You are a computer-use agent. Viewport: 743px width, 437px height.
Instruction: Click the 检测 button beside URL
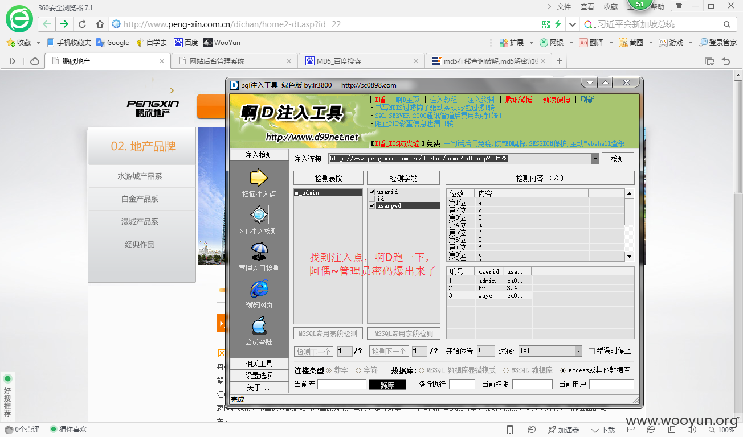pyautogui.click(x=618, y=159)
